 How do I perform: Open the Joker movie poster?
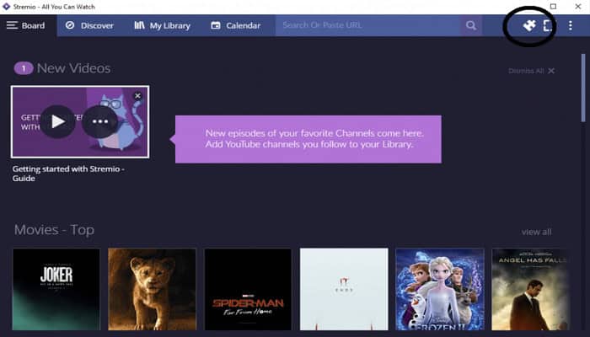[56, 289]
